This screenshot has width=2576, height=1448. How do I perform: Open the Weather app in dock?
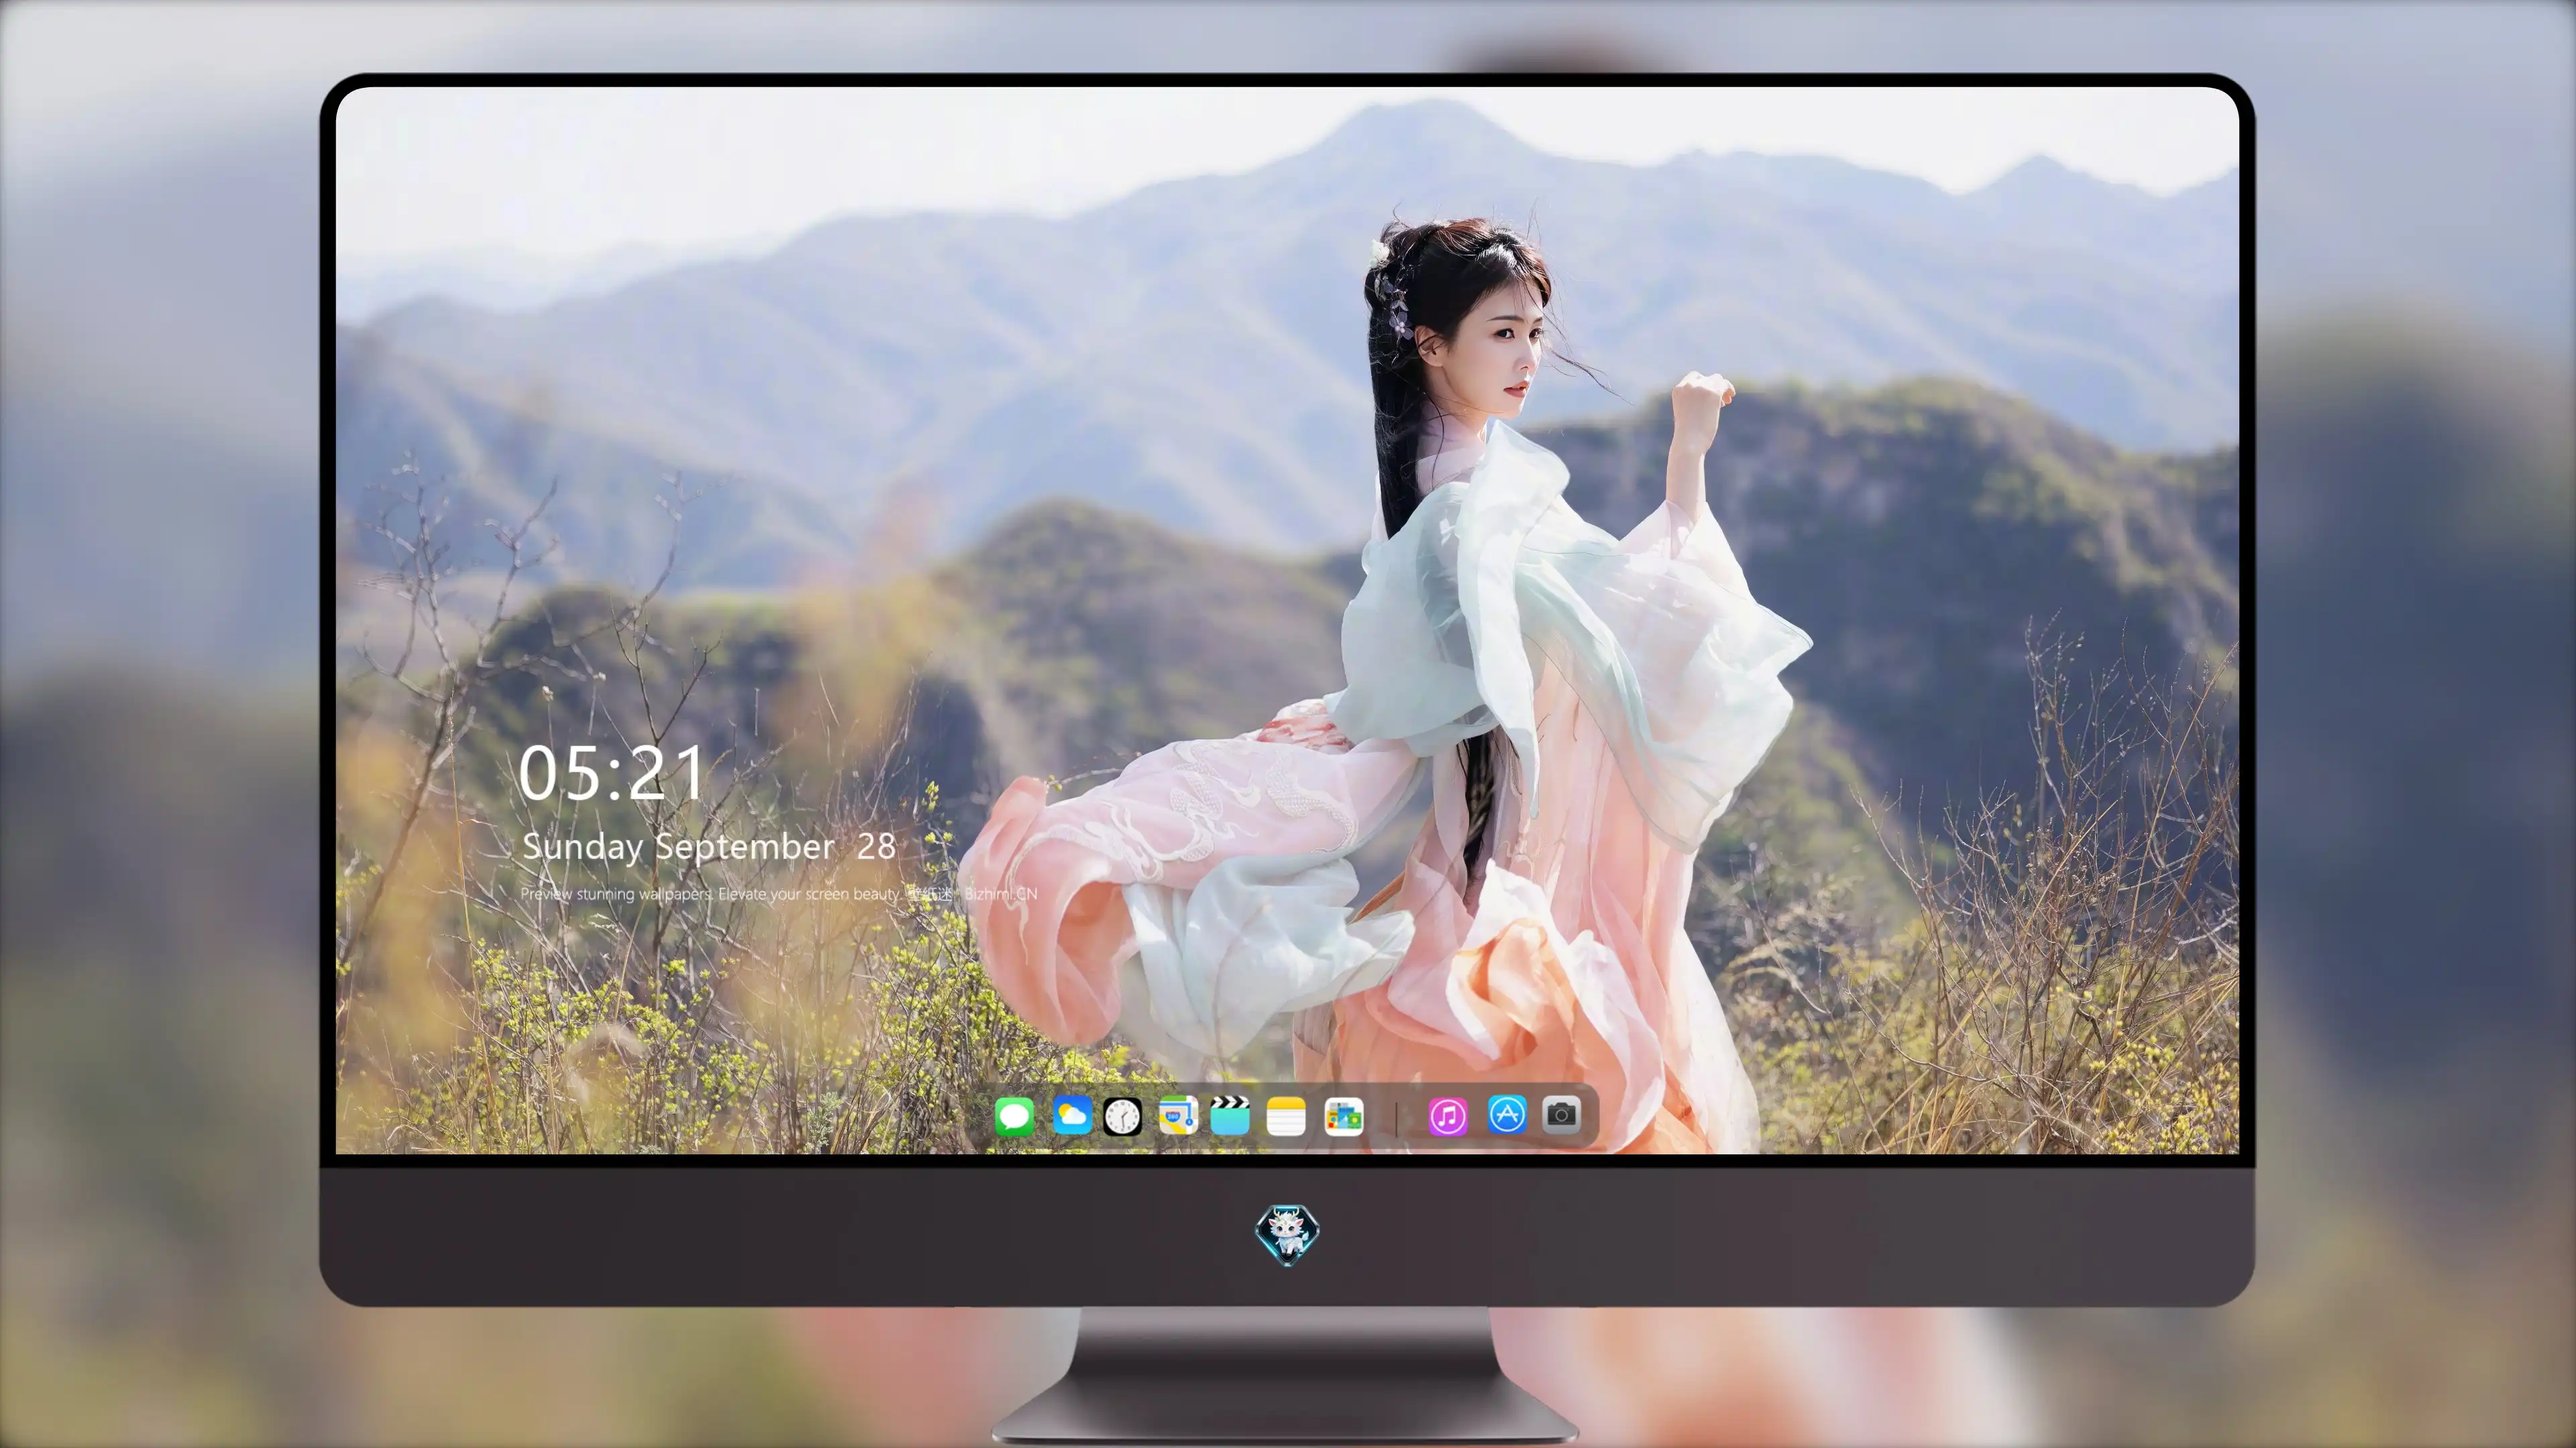1072,1115
